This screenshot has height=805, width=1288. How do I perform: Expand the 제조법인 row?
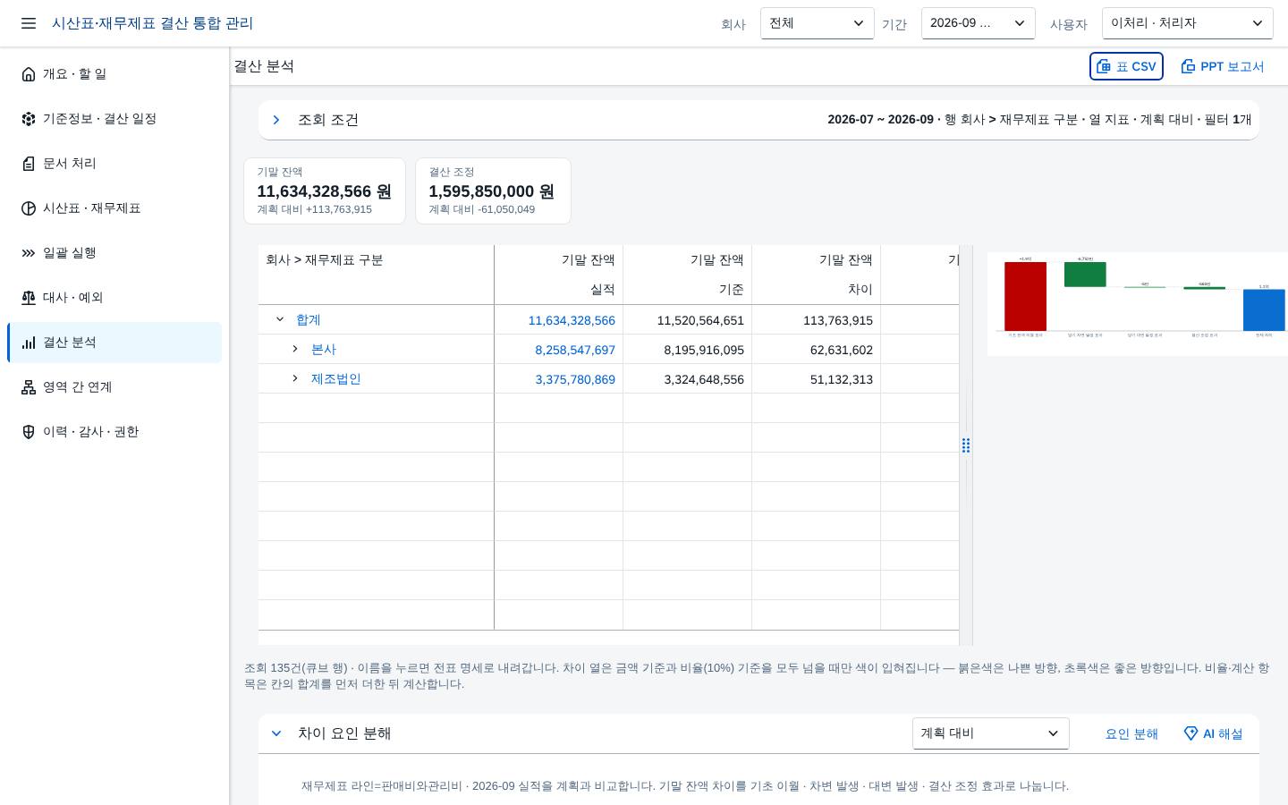click(x=295, y=378)
